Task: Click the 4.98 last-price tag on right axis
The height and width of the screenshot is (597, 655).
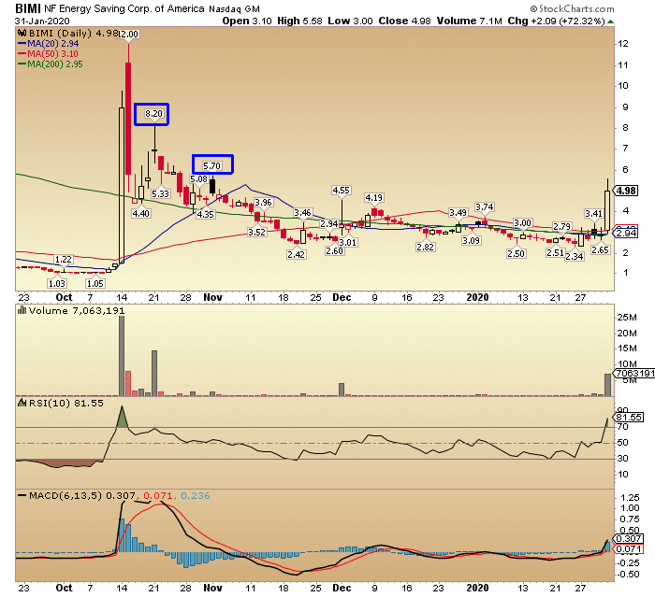Action: pos(626,191)
